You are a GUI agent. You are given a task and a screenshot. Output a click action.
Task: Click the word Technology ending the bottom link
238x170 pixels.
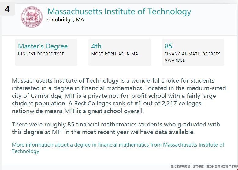pos(25,151)
